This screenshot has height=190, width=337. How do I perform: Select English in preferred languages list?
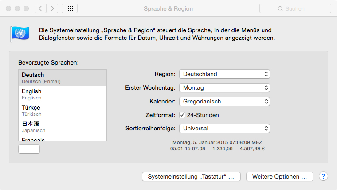pyautogui.click(x=62, y=94)
